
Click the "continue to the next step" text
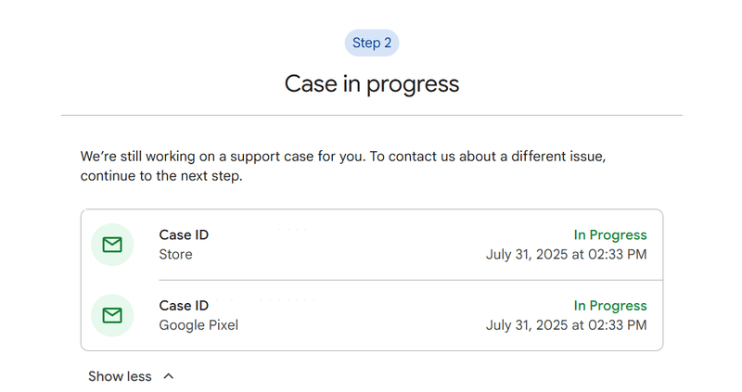(x=160, y=176)
